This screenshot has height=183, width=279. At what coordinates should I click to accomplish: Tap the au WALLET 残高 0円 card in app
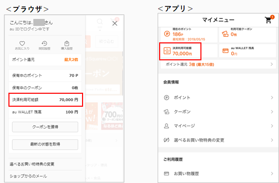pos(247,51)
